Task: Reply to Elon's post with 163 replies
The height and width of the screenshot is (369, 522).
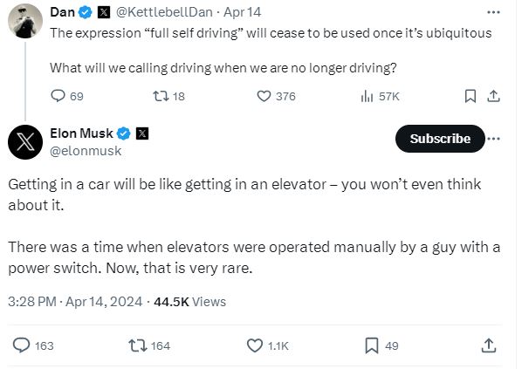Action: [x=33, y=345]
